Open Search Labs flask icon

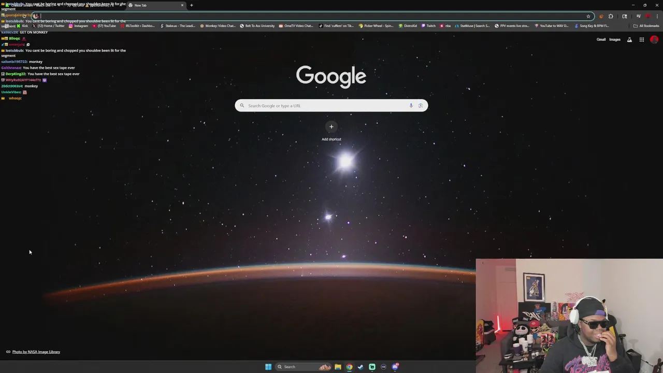629,39
